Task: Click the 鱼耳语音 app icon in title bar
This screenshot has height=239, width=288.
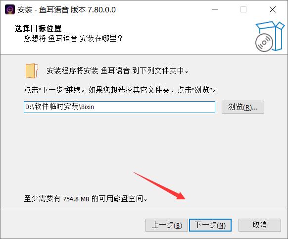Action: pyautogui.click(x=10, y=10)
